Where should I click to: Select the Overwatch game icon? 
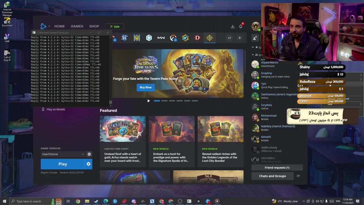click(x=173, y=38)
